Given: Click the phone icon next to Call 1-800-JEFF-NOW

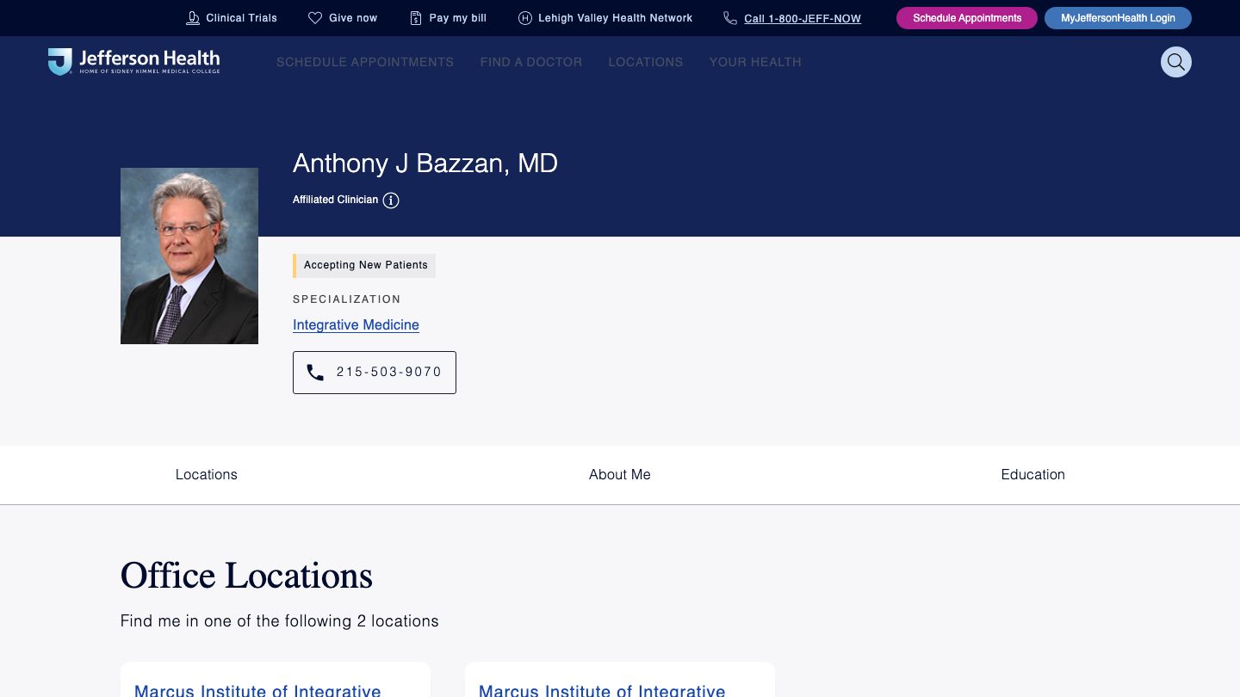Looking at the screenshot, I should [730, 17].
